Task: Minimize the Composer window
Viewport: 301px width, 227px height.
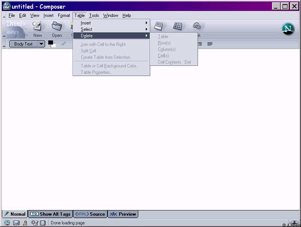Action: tap(276, 6)
